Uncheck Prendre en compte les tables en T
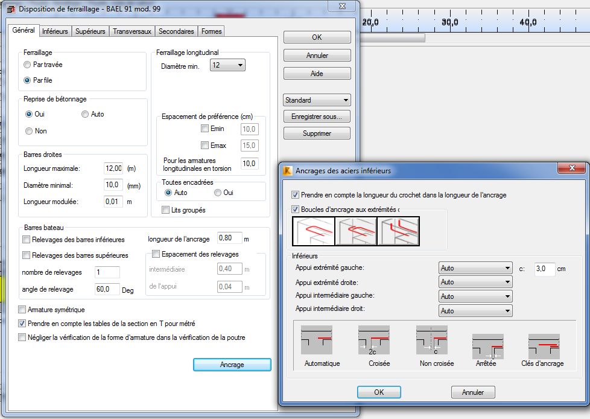The height and width of the screenshot is (419, 590). pos(22,324)
